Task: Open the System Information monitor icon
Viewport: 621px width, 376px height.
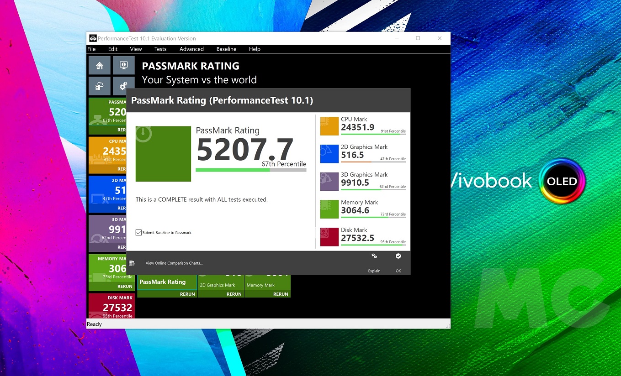Action: (123, 65)
